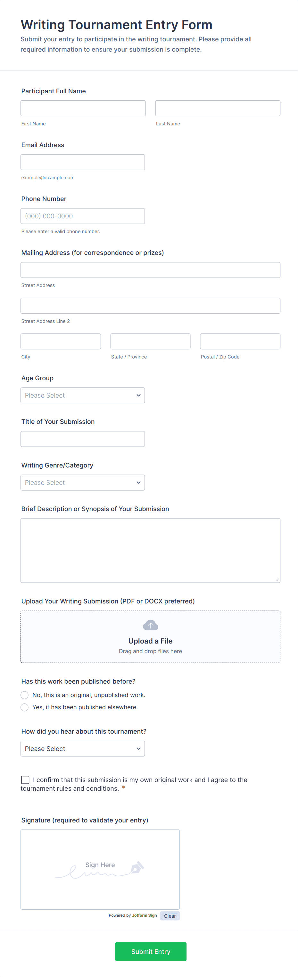Screen dimensions: 298x977
Task: Select 'No, this is an original' radio option
Action: [x=25, y=695]
